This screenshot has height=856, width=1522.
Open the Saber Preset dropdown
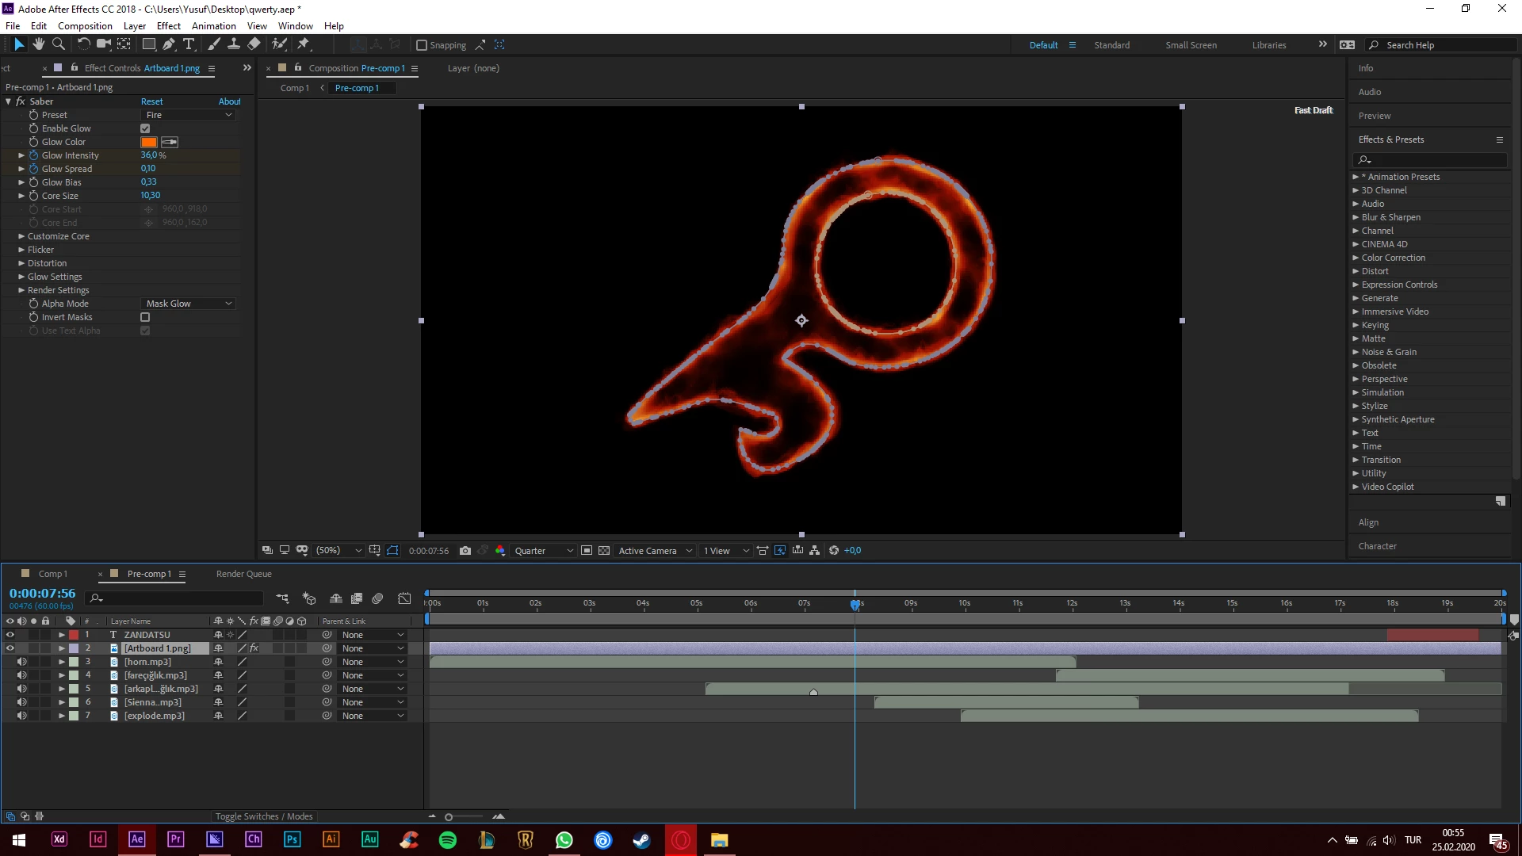click(189, 115)
